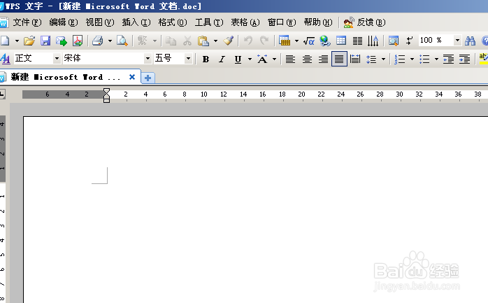Close the document tab with X
The width and height of the screenshot is (488, 303).
pyautogui.click(x=132, y=77)
